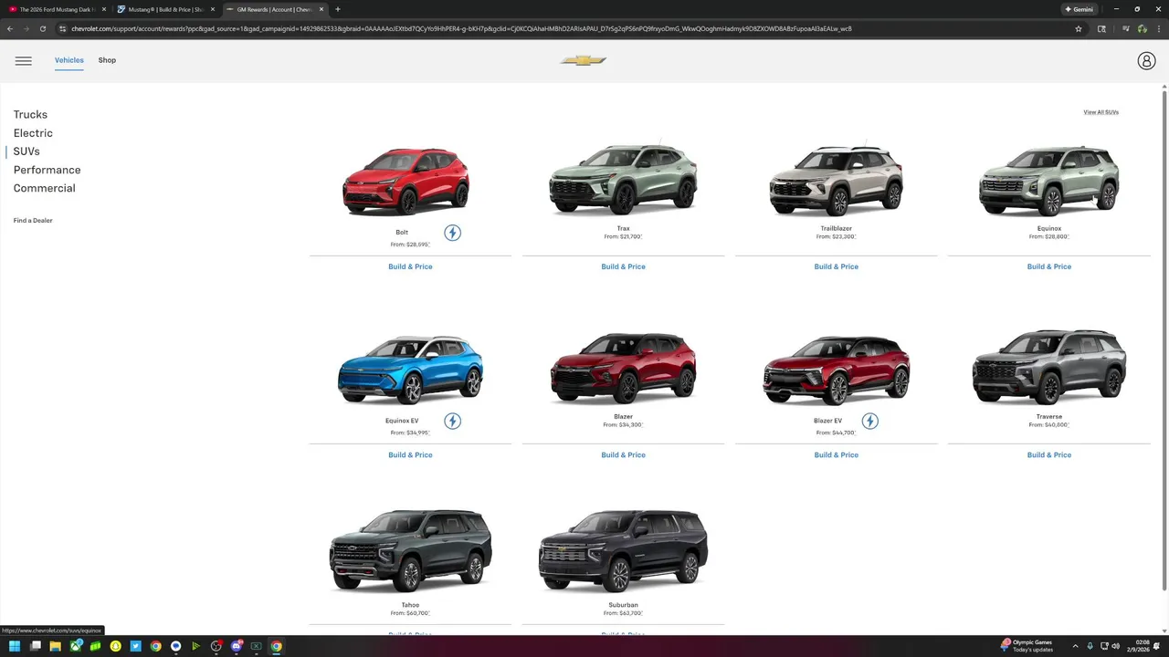Open volume control in system tray

(x=1115, y=646)
